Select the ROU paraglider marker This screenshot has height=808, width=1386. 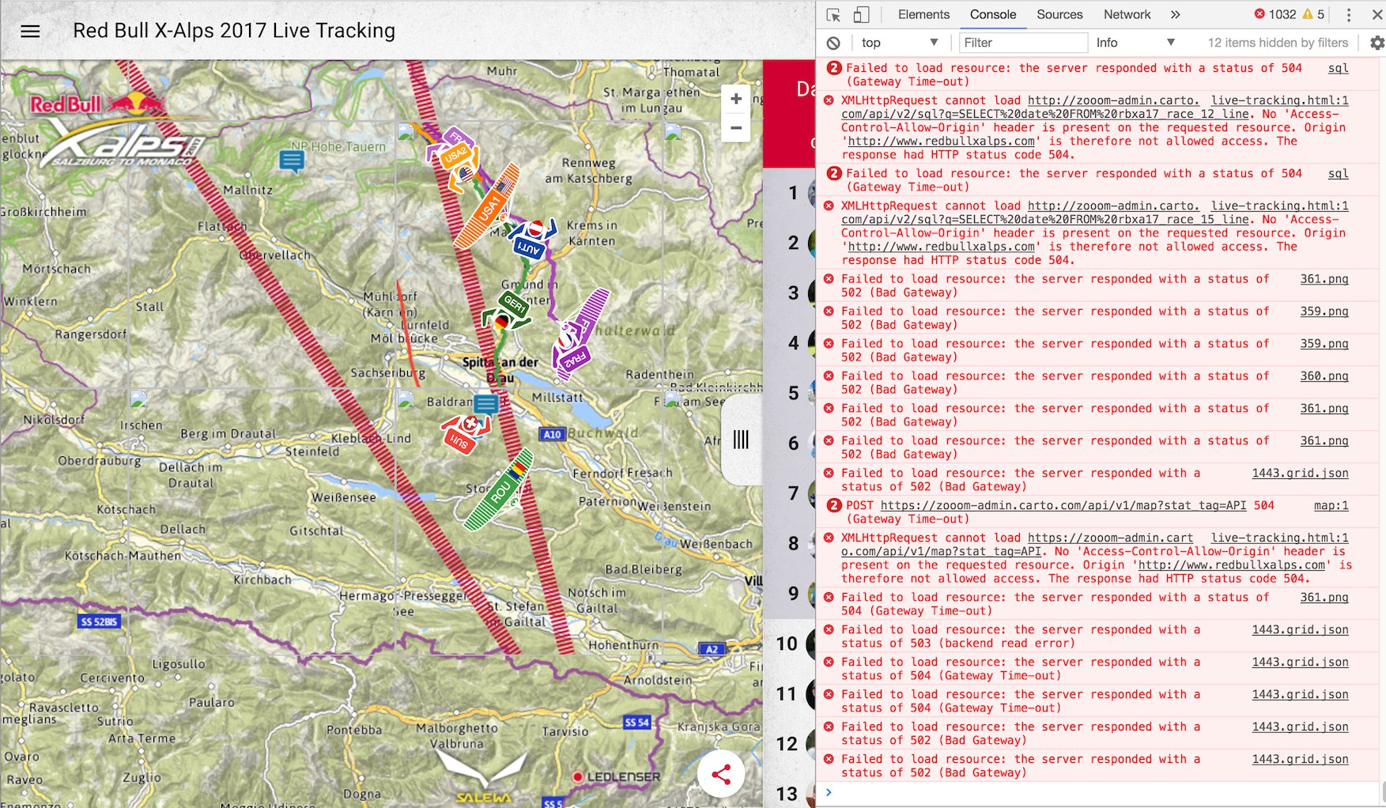point(500,490)
